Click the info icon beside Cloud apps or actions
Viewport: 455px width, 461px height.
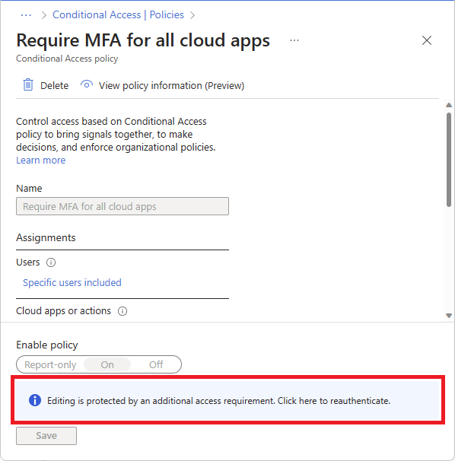[x=123, y=311]
